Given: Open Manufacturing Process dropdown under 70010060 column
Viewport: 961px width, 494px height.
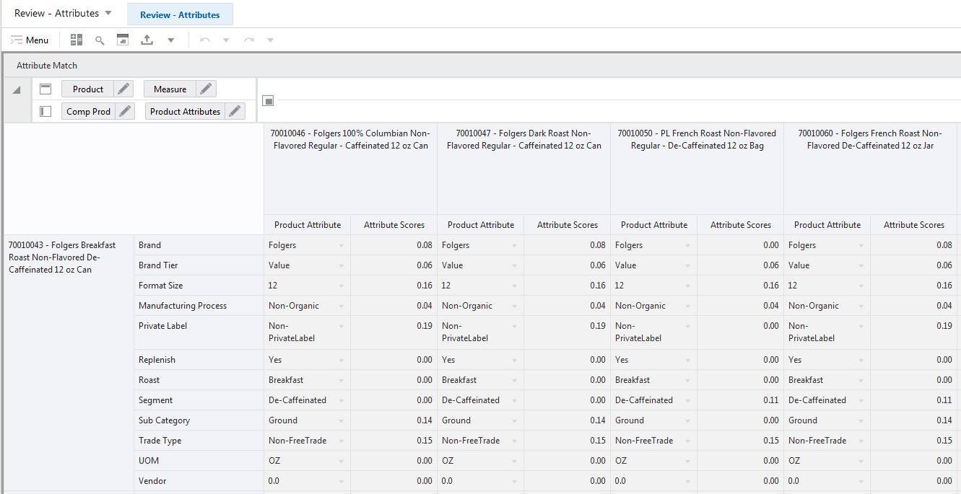Looking at the screenshot, I should [861, 306].
